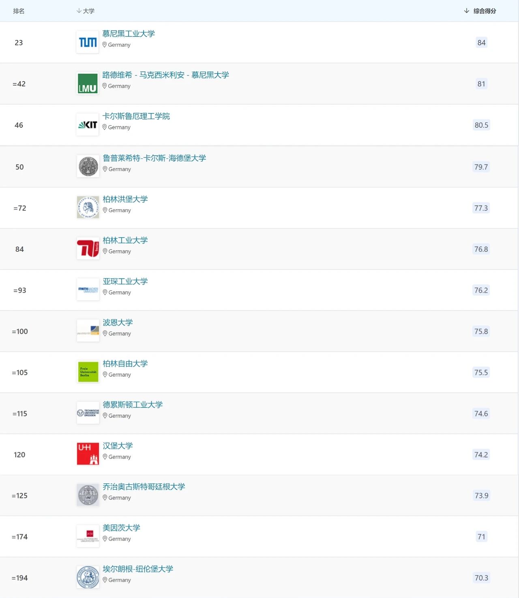519x598 pixels.
Task: Open 慕尼黑工业大学 university link
Action: click(x=129, y=34)
